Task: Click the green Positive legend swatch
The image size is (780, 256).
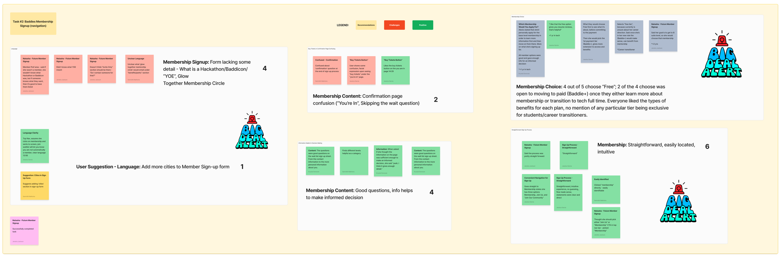Action: click(422, 25)
